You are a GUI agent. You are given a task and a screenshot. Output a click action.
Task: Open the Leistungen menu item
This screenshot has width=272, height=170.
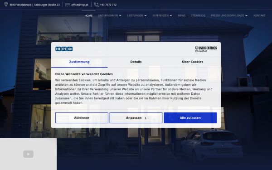135,15
